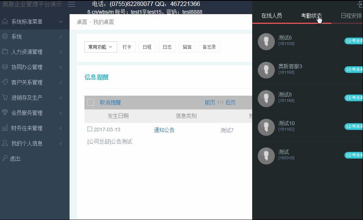Viewport: 363px width, 220px height.
Task: Select user name 奥斯客服3 in list
Action: [290, 66]
